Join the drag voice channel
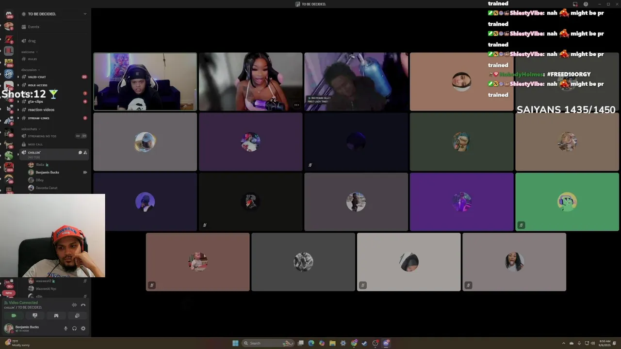The image size is (621, 349). 54,41
